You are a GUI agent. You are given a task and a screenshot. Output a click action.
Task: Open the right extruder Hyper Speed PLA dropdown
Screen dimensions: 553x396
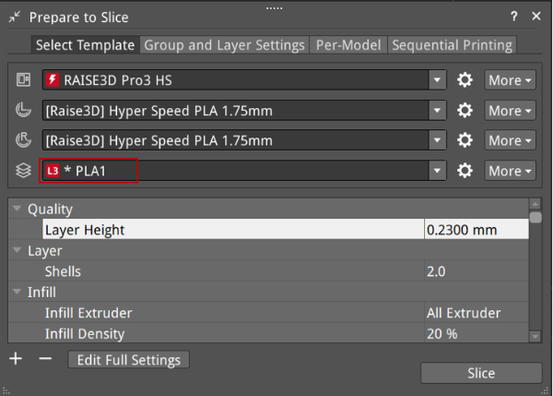pos(438,140)
